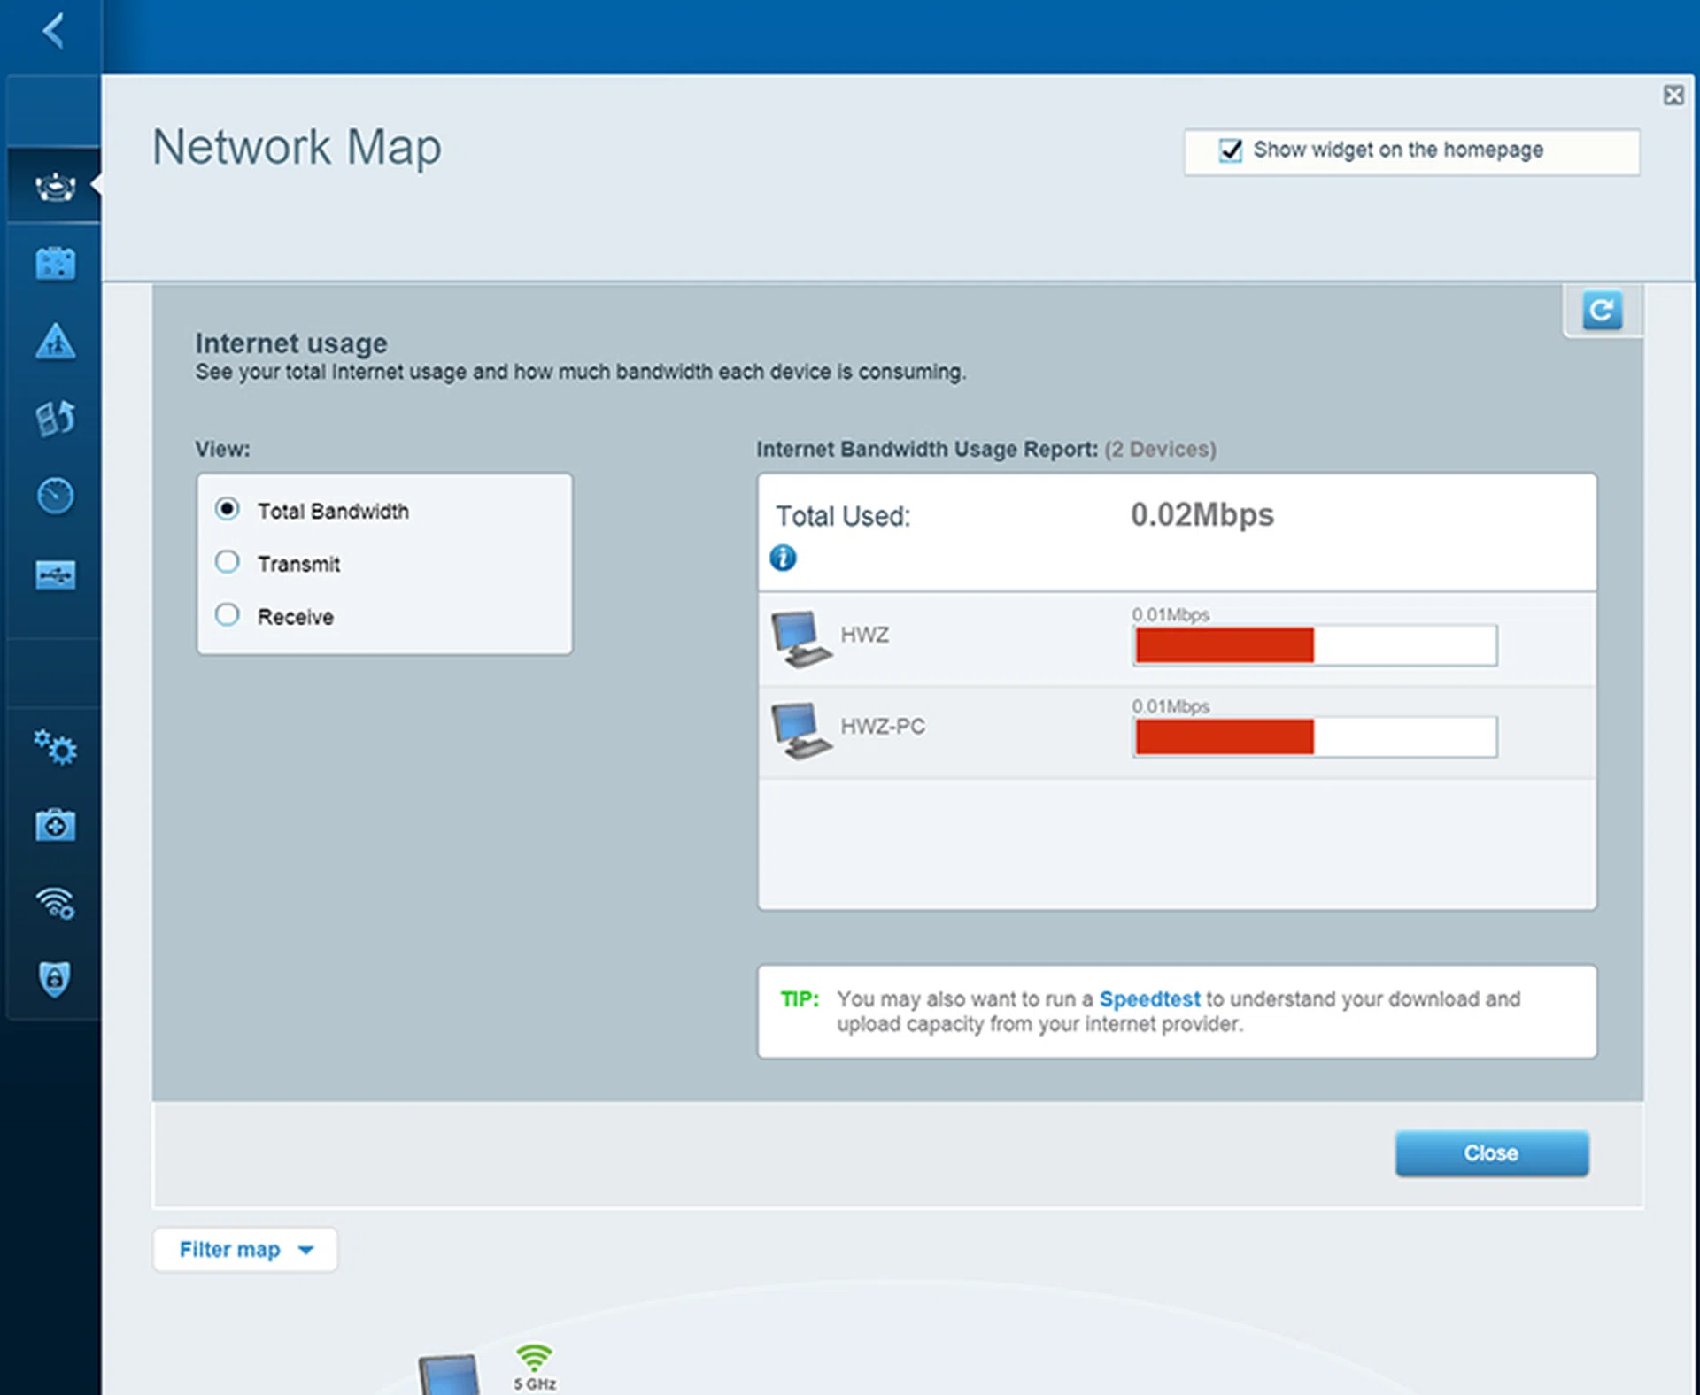Screen dimensions: 1700x1395
Task: Select the Transmit view option
Action: [228, 562]
